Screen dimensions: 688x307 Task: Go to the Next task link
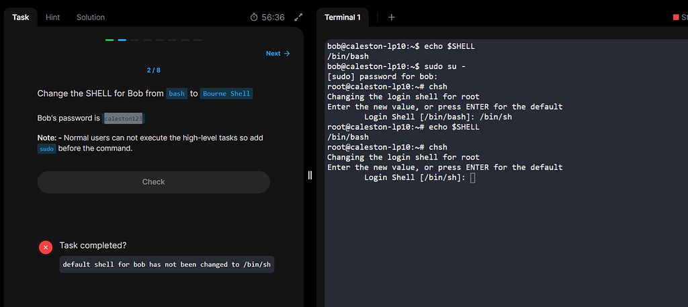[x=273, y=54]
